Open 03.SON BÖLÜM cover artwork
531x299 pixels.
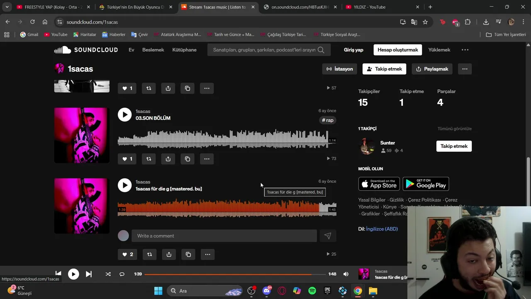click(x=82, y=135)
